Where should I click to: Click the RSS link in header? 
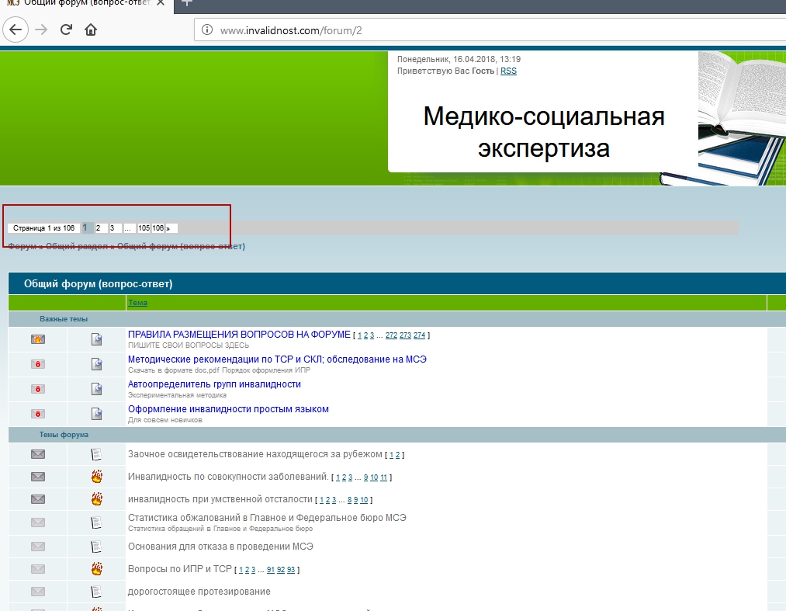[x=508, y=71]
